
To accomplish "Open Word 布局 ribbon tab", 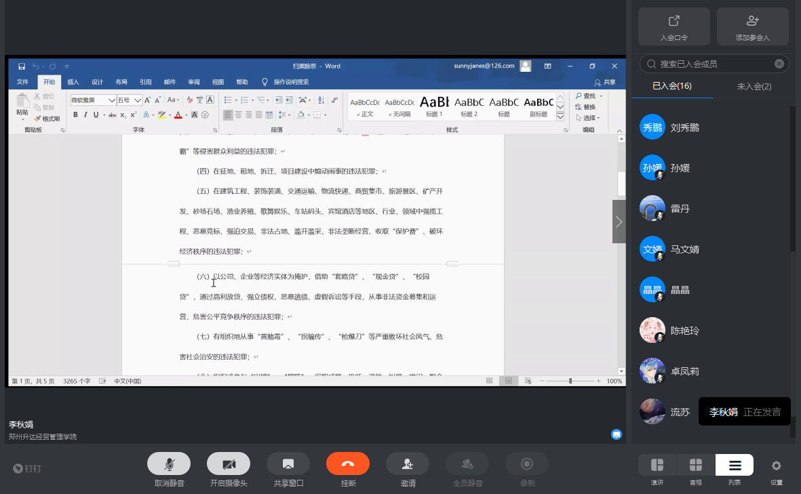I will tap(121, 81).
